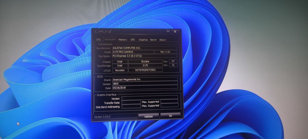Select the Mainboard tab
Screen dimensions: 308x139
pos(110,39)
